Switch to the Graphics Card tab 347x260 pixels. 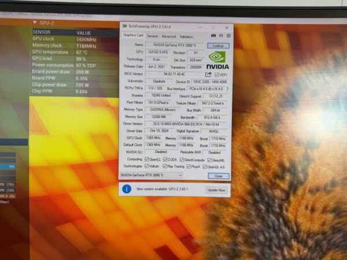[x=133, y=35]
